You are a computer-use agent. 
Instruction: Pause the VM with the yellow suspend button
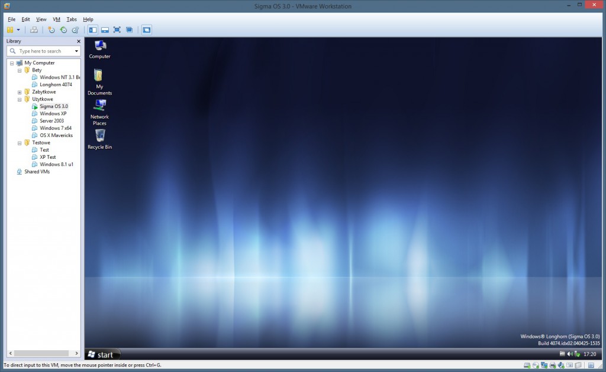point(10,30)
